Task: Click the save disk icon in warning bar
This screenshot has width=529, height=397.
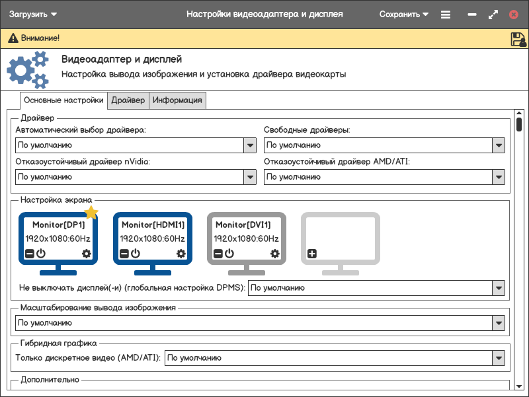Action: [518, 39]
